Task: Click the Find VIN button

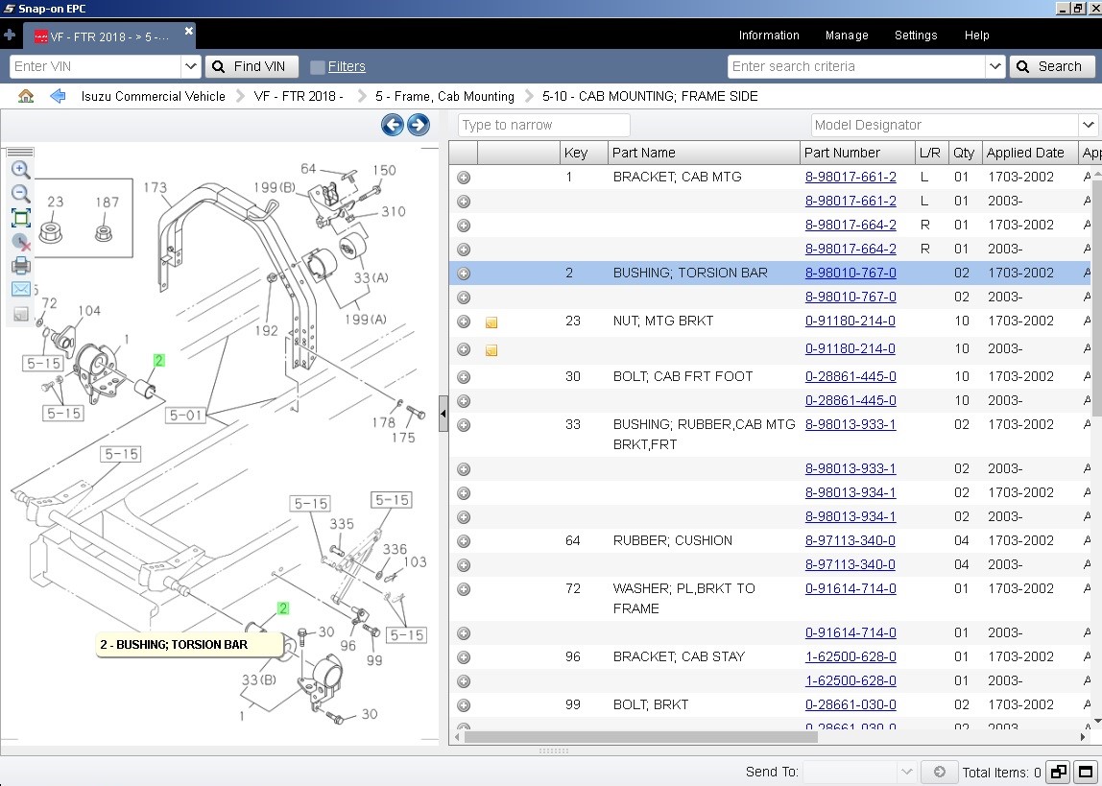Action: [252, 67]
